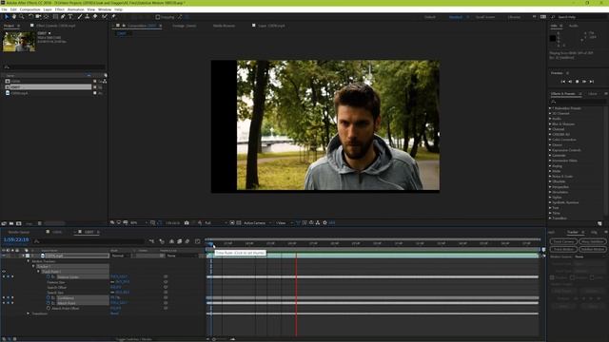The image size is (609, 342).
Task: Select the Selection (arrow) tool
Action: pos(7,17)
